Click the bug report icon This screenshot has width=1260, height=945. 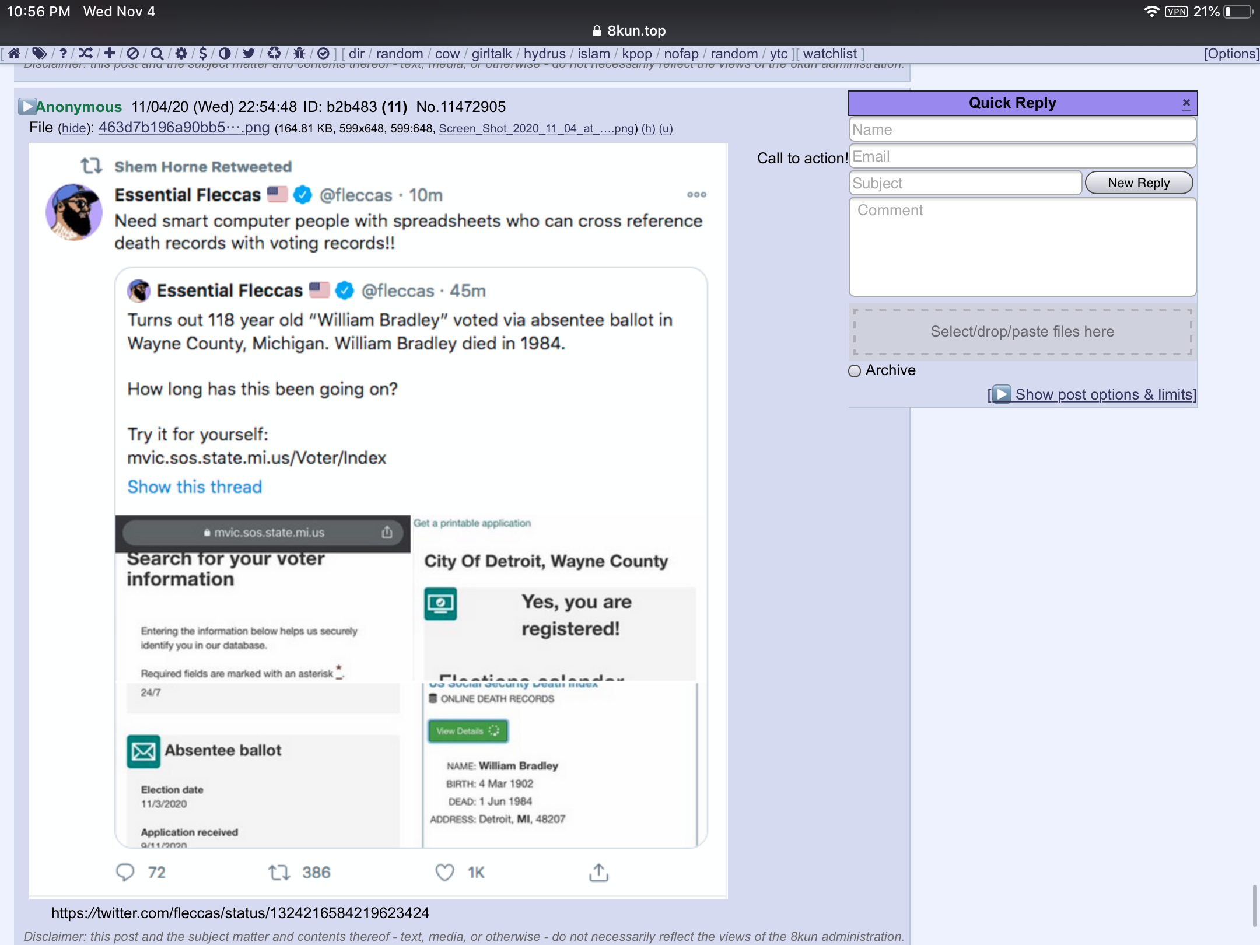299,54
